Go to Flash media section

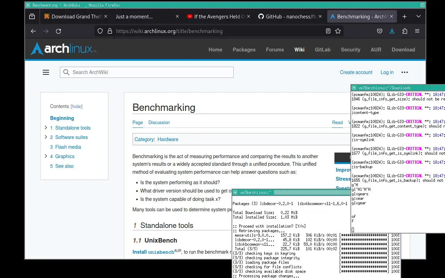tap(65, 147)
